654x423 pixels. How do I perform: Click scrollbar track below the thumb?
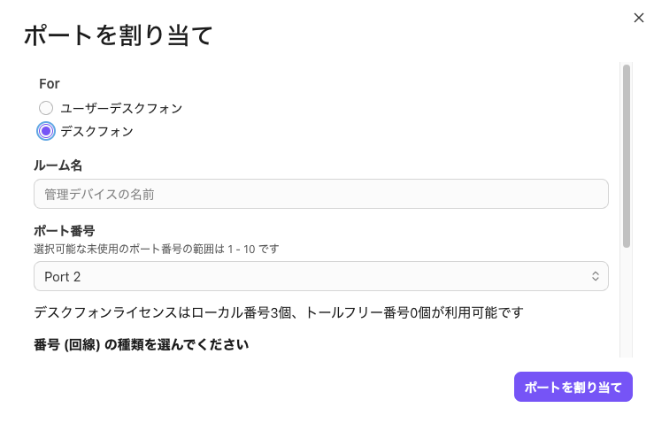tap(626, 301)
